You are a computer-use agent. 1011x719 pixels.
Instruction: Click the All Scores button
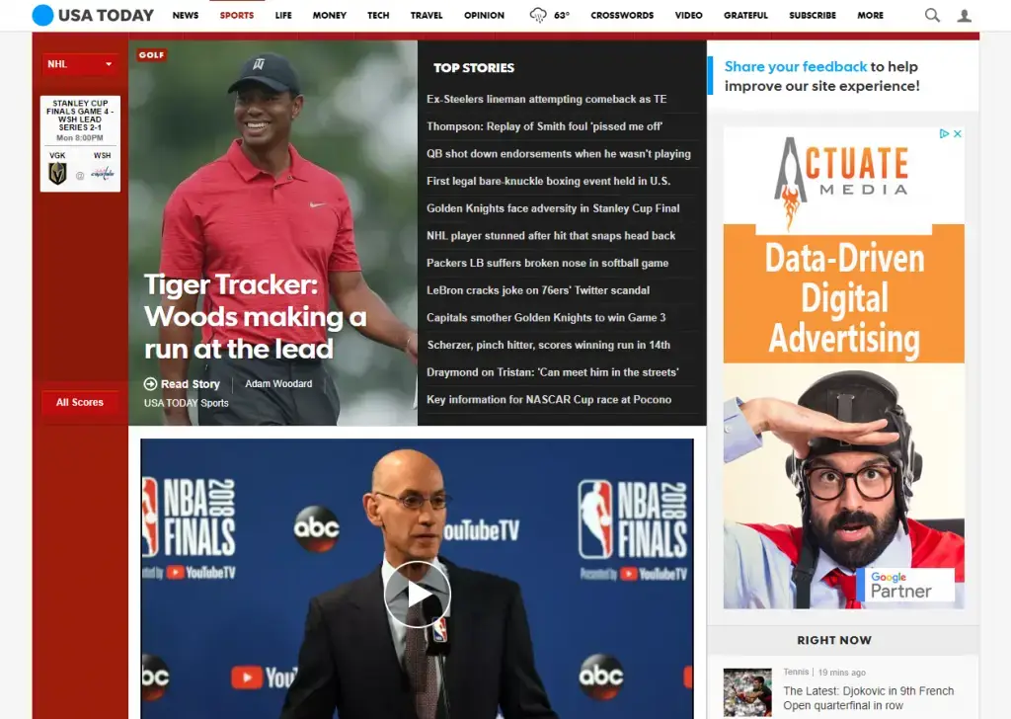point(80,402)
